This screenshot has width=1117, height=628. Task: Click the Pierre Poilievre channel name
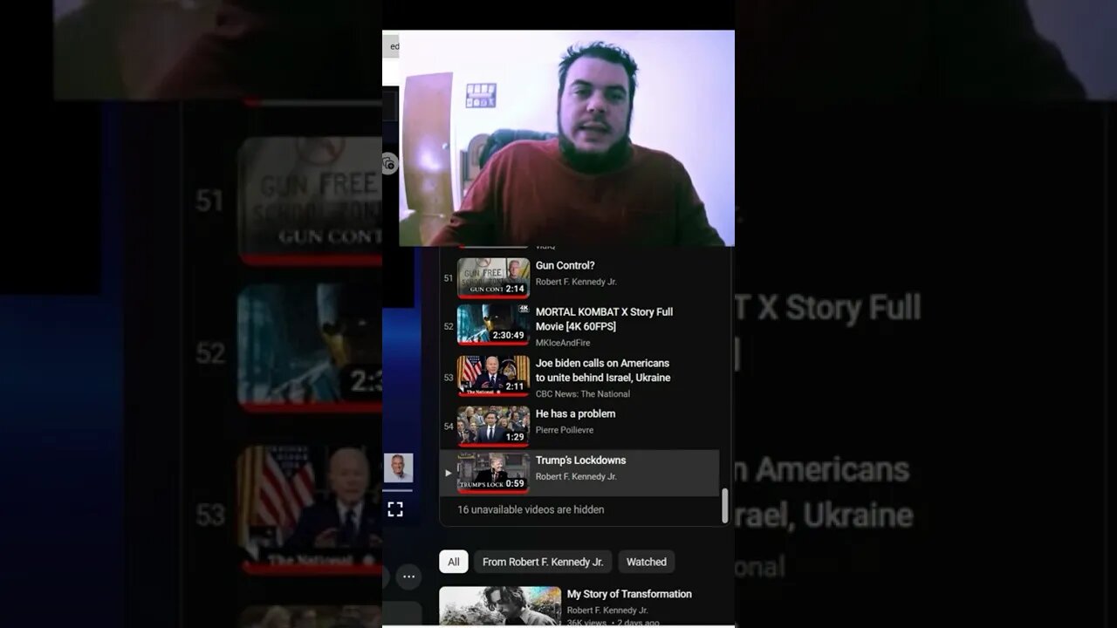click(x=565, y=430)
